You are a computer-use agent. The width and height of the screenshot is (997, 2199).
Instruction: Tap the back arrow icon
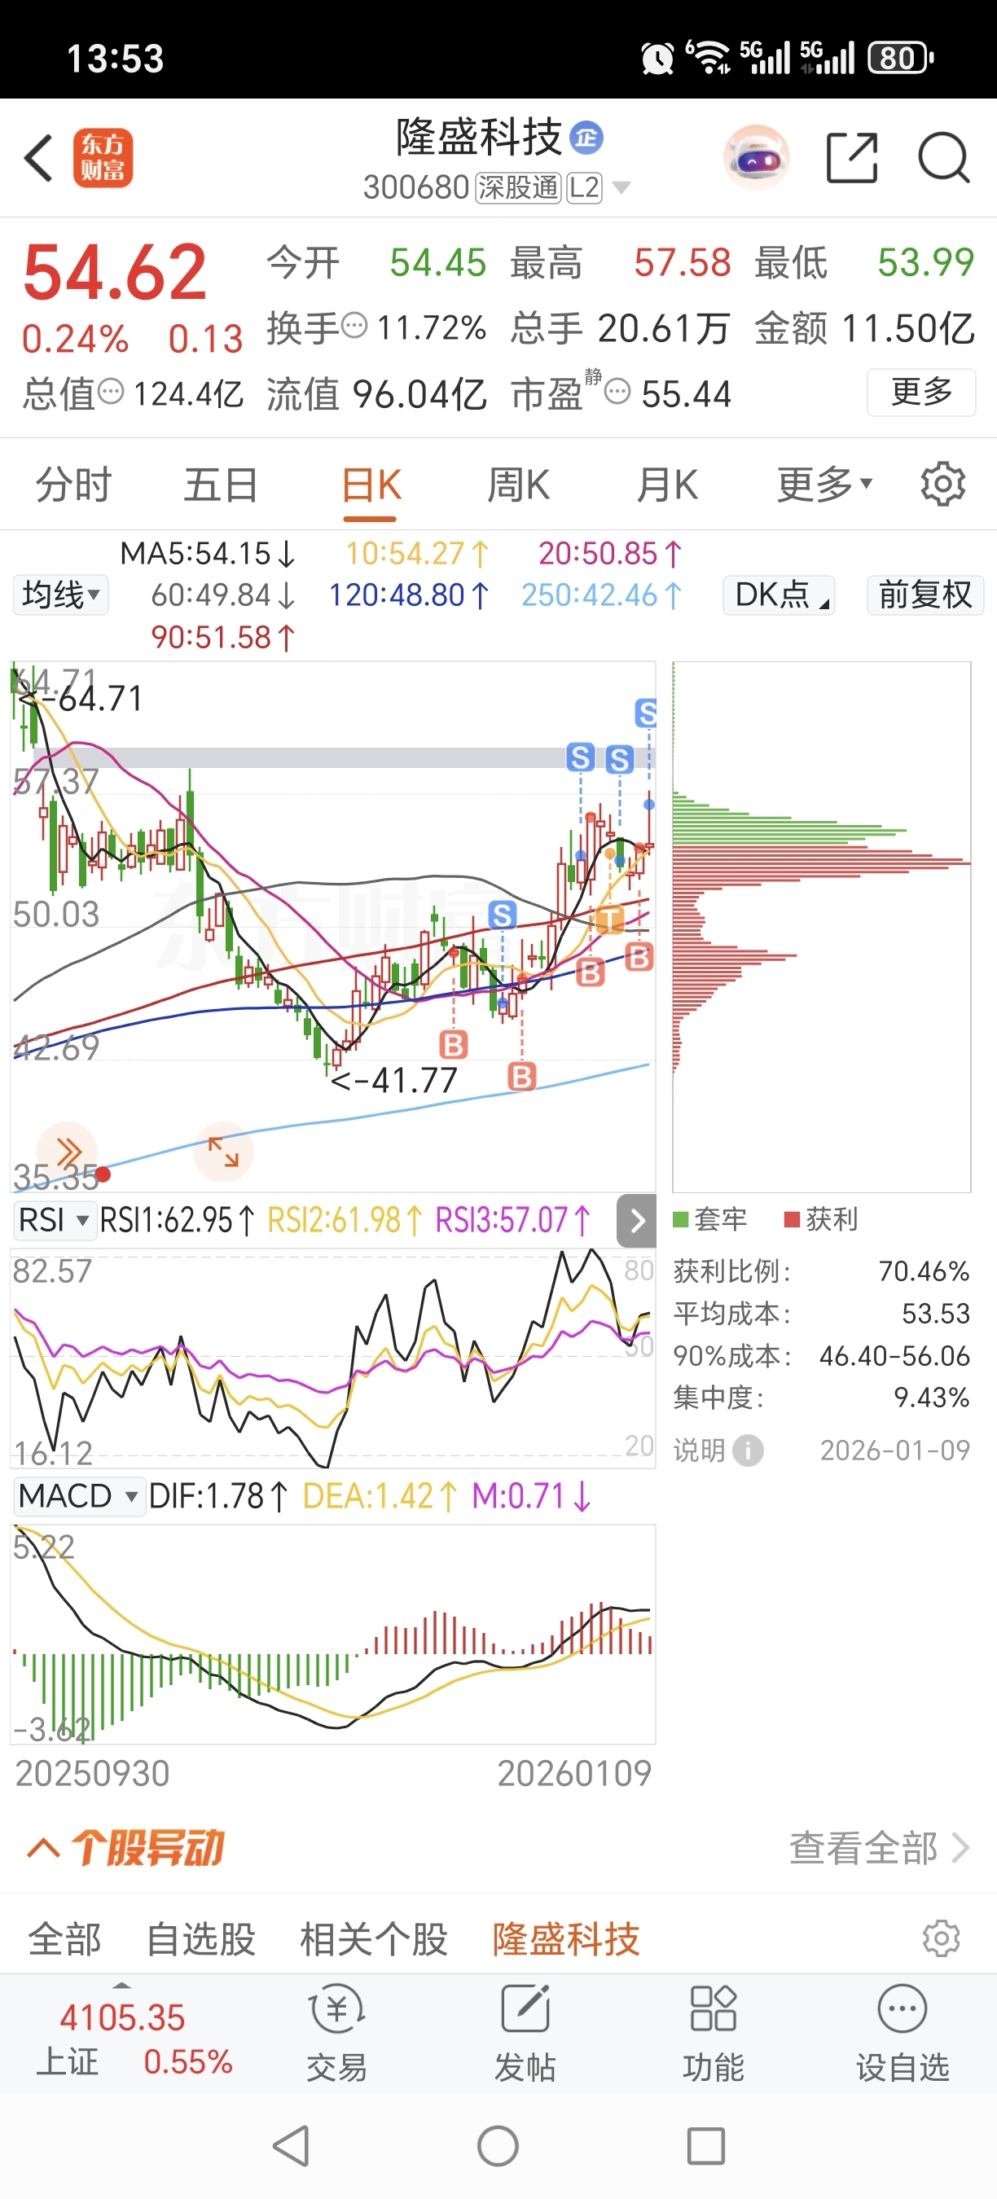[x=39, y=158]
